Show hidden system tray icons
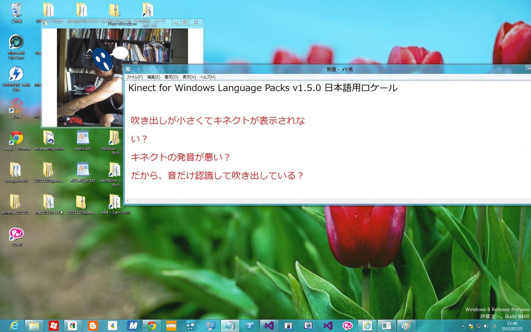 [x=463, y=326]
